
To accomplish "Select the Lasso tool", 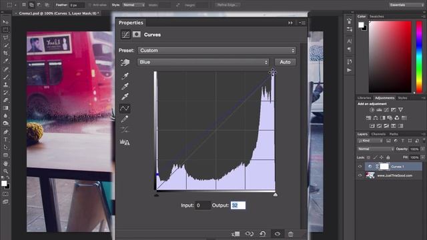I will tap(6, 37).
